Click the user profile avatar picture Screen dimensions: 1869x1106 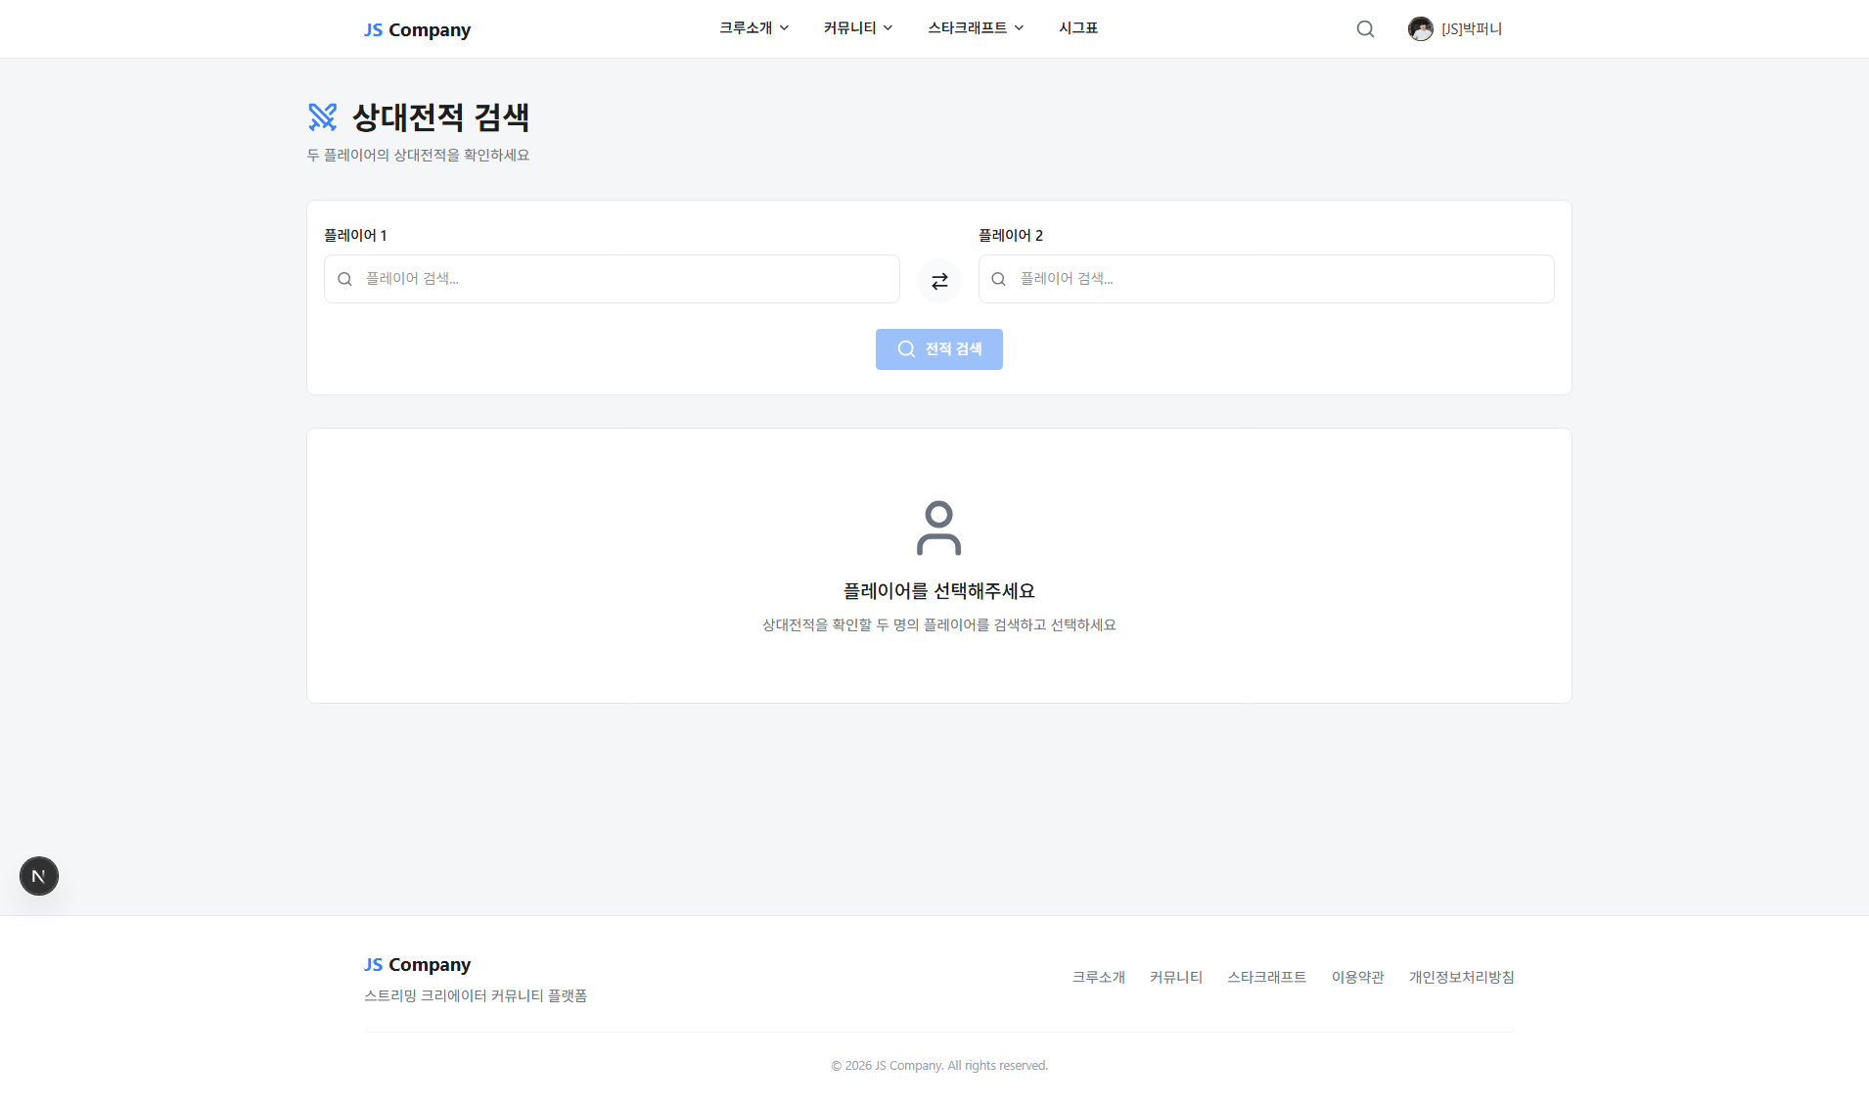(1421, 29)
